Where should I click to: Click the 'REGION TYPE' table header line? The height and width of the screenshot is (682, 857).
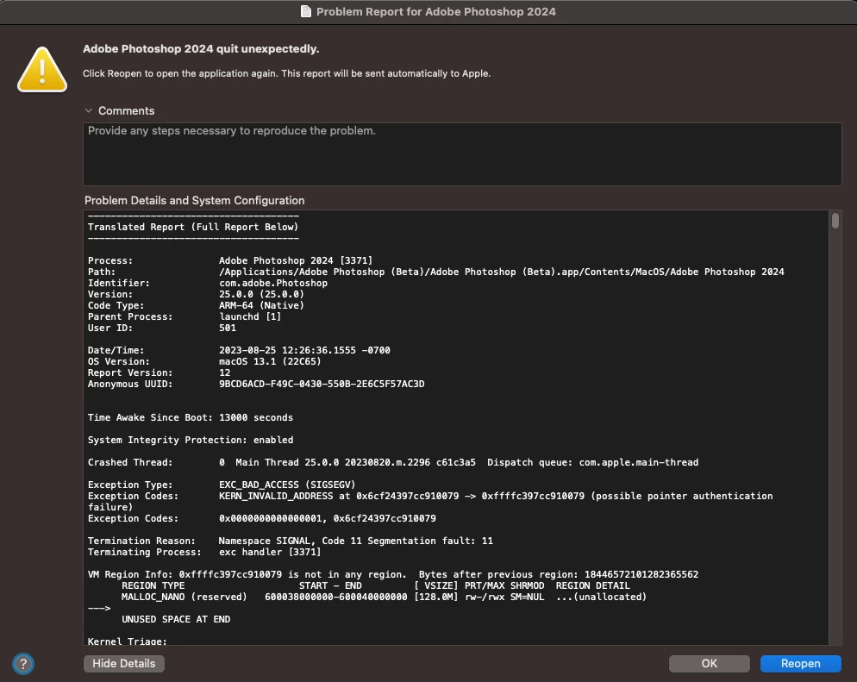[376, 585]
